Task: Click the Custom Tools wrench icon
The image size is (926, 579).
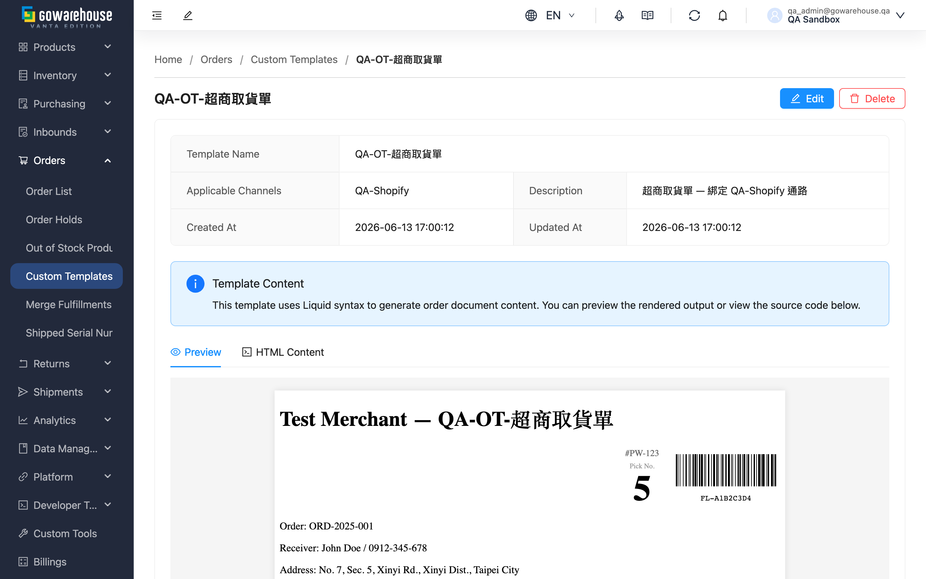Action: coord(23,533)
